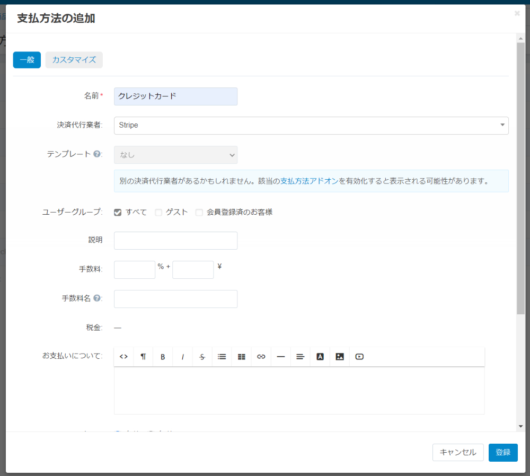
Task: Insert a list with the list icon
Action: [222, 357]
